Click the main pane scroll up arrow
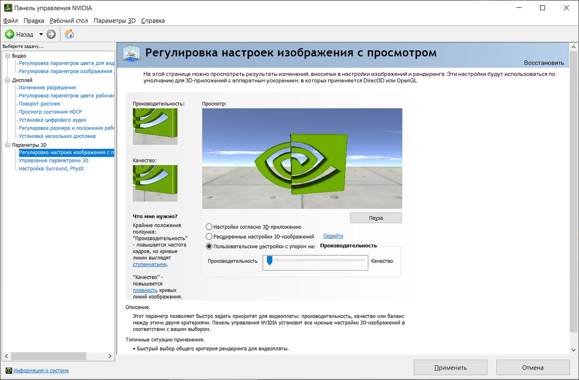This screenshot has height=380, width=579. click(573, 47)
